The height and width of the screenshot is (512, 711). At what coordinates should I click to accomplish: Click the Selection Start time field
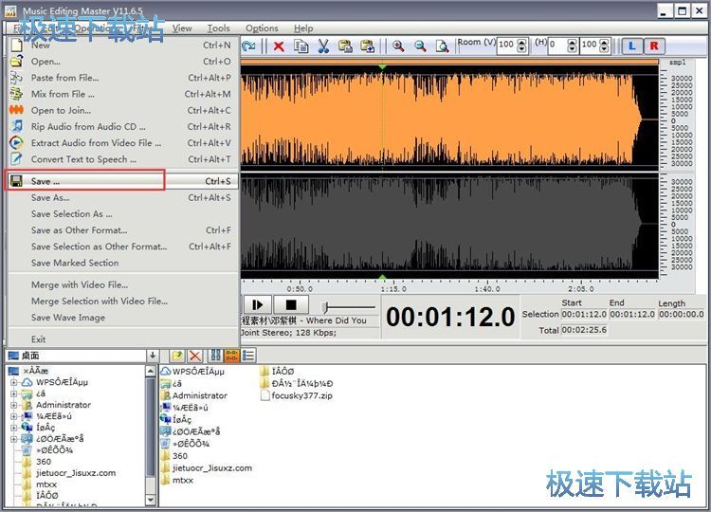pyautogui.click(x=584, y=314)
